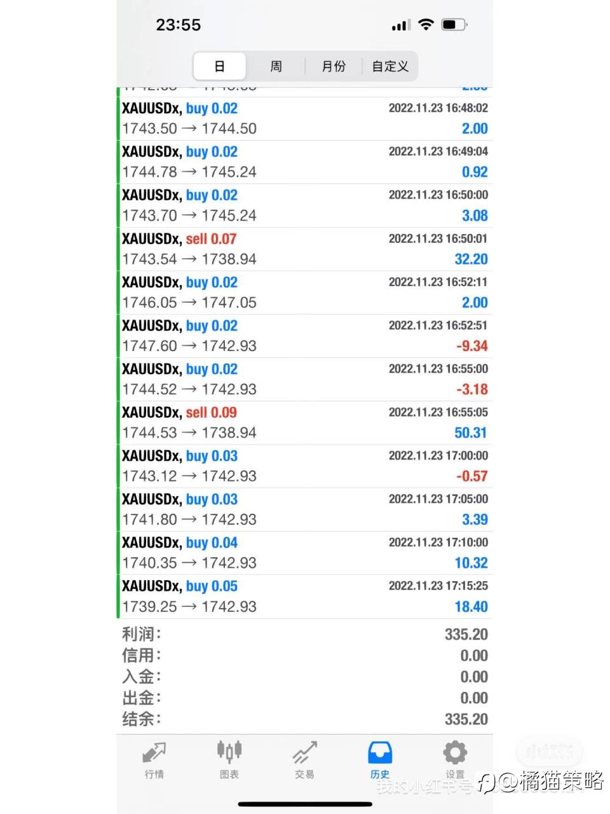This screenshot has height=814, width=610.
Task: Open the buy 0.04 trade with 10.32 profit
Action: click(304, 553)
